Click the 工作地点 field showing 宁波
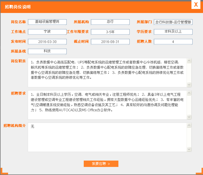The image size is (203, 175). 47,32
